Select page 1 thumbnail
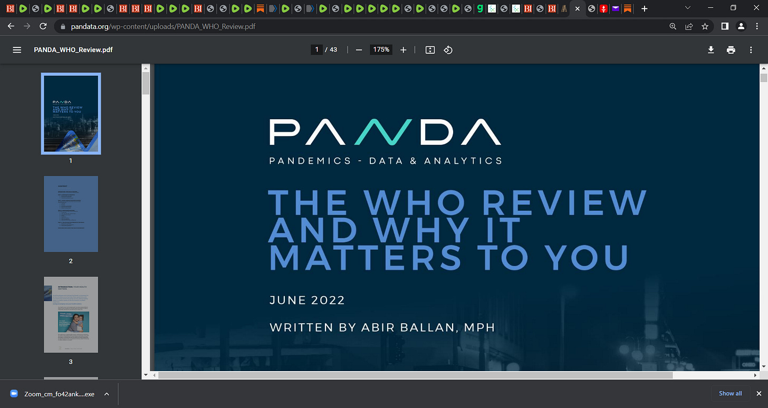The height and width of the screenshot is (408, 768). coord(71,114)
